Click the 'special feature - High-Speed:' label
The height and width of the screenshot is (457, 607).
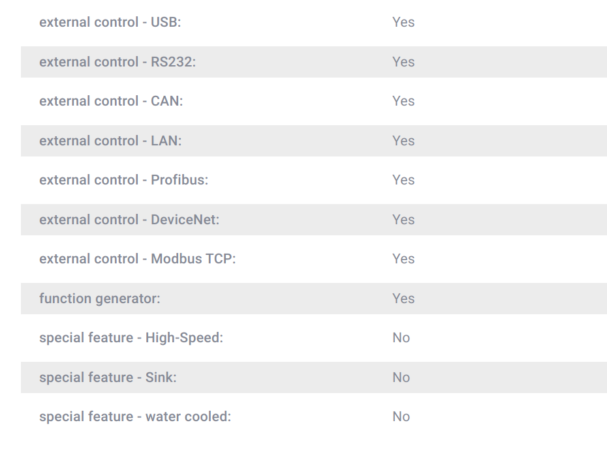[x=131, y=338]
